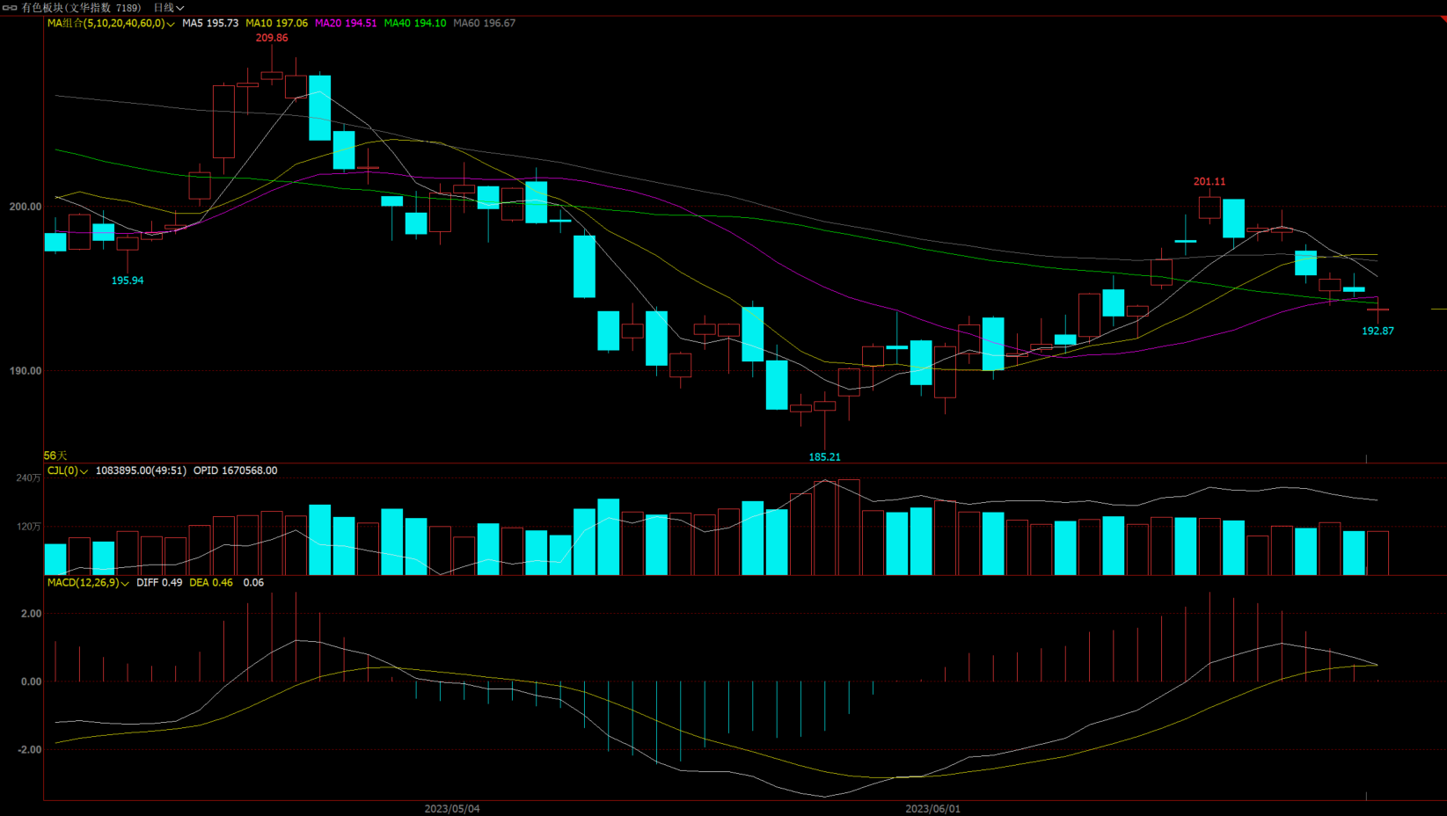Click the 2023/06/01 date axis label
This screenshot has width=1447, height=816.
(933, 809)
